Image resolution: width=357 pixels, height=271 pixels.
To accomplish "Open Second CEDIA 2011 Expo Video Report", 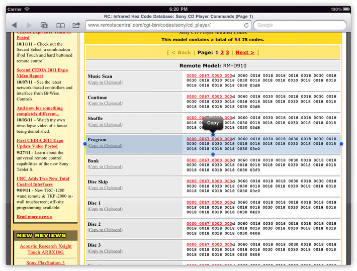I will pyautogui.click(x=42, y=73).
